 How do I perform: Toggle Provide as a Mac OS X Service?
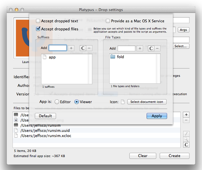pyautogui.click(x=108, y=21)
